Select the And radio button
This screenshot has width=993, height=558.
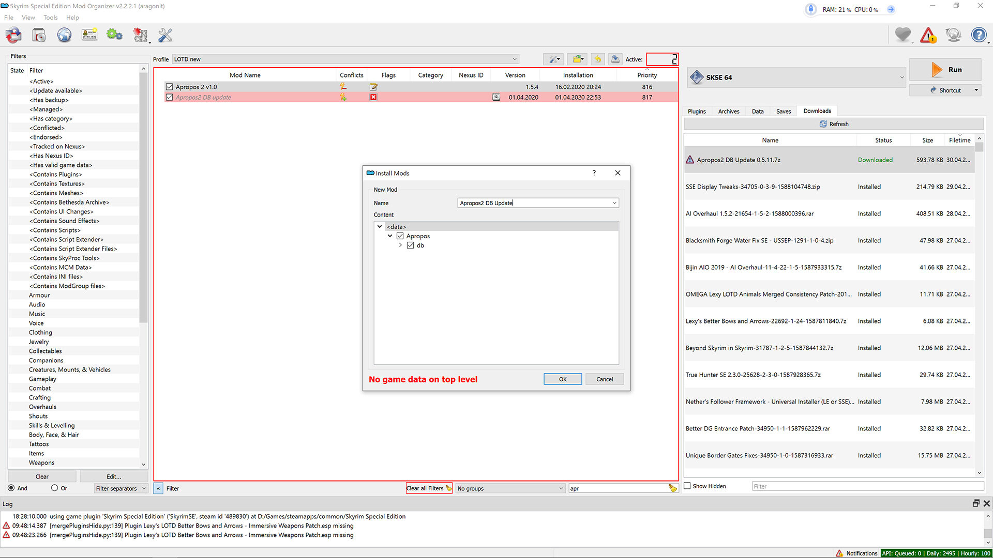11,488
